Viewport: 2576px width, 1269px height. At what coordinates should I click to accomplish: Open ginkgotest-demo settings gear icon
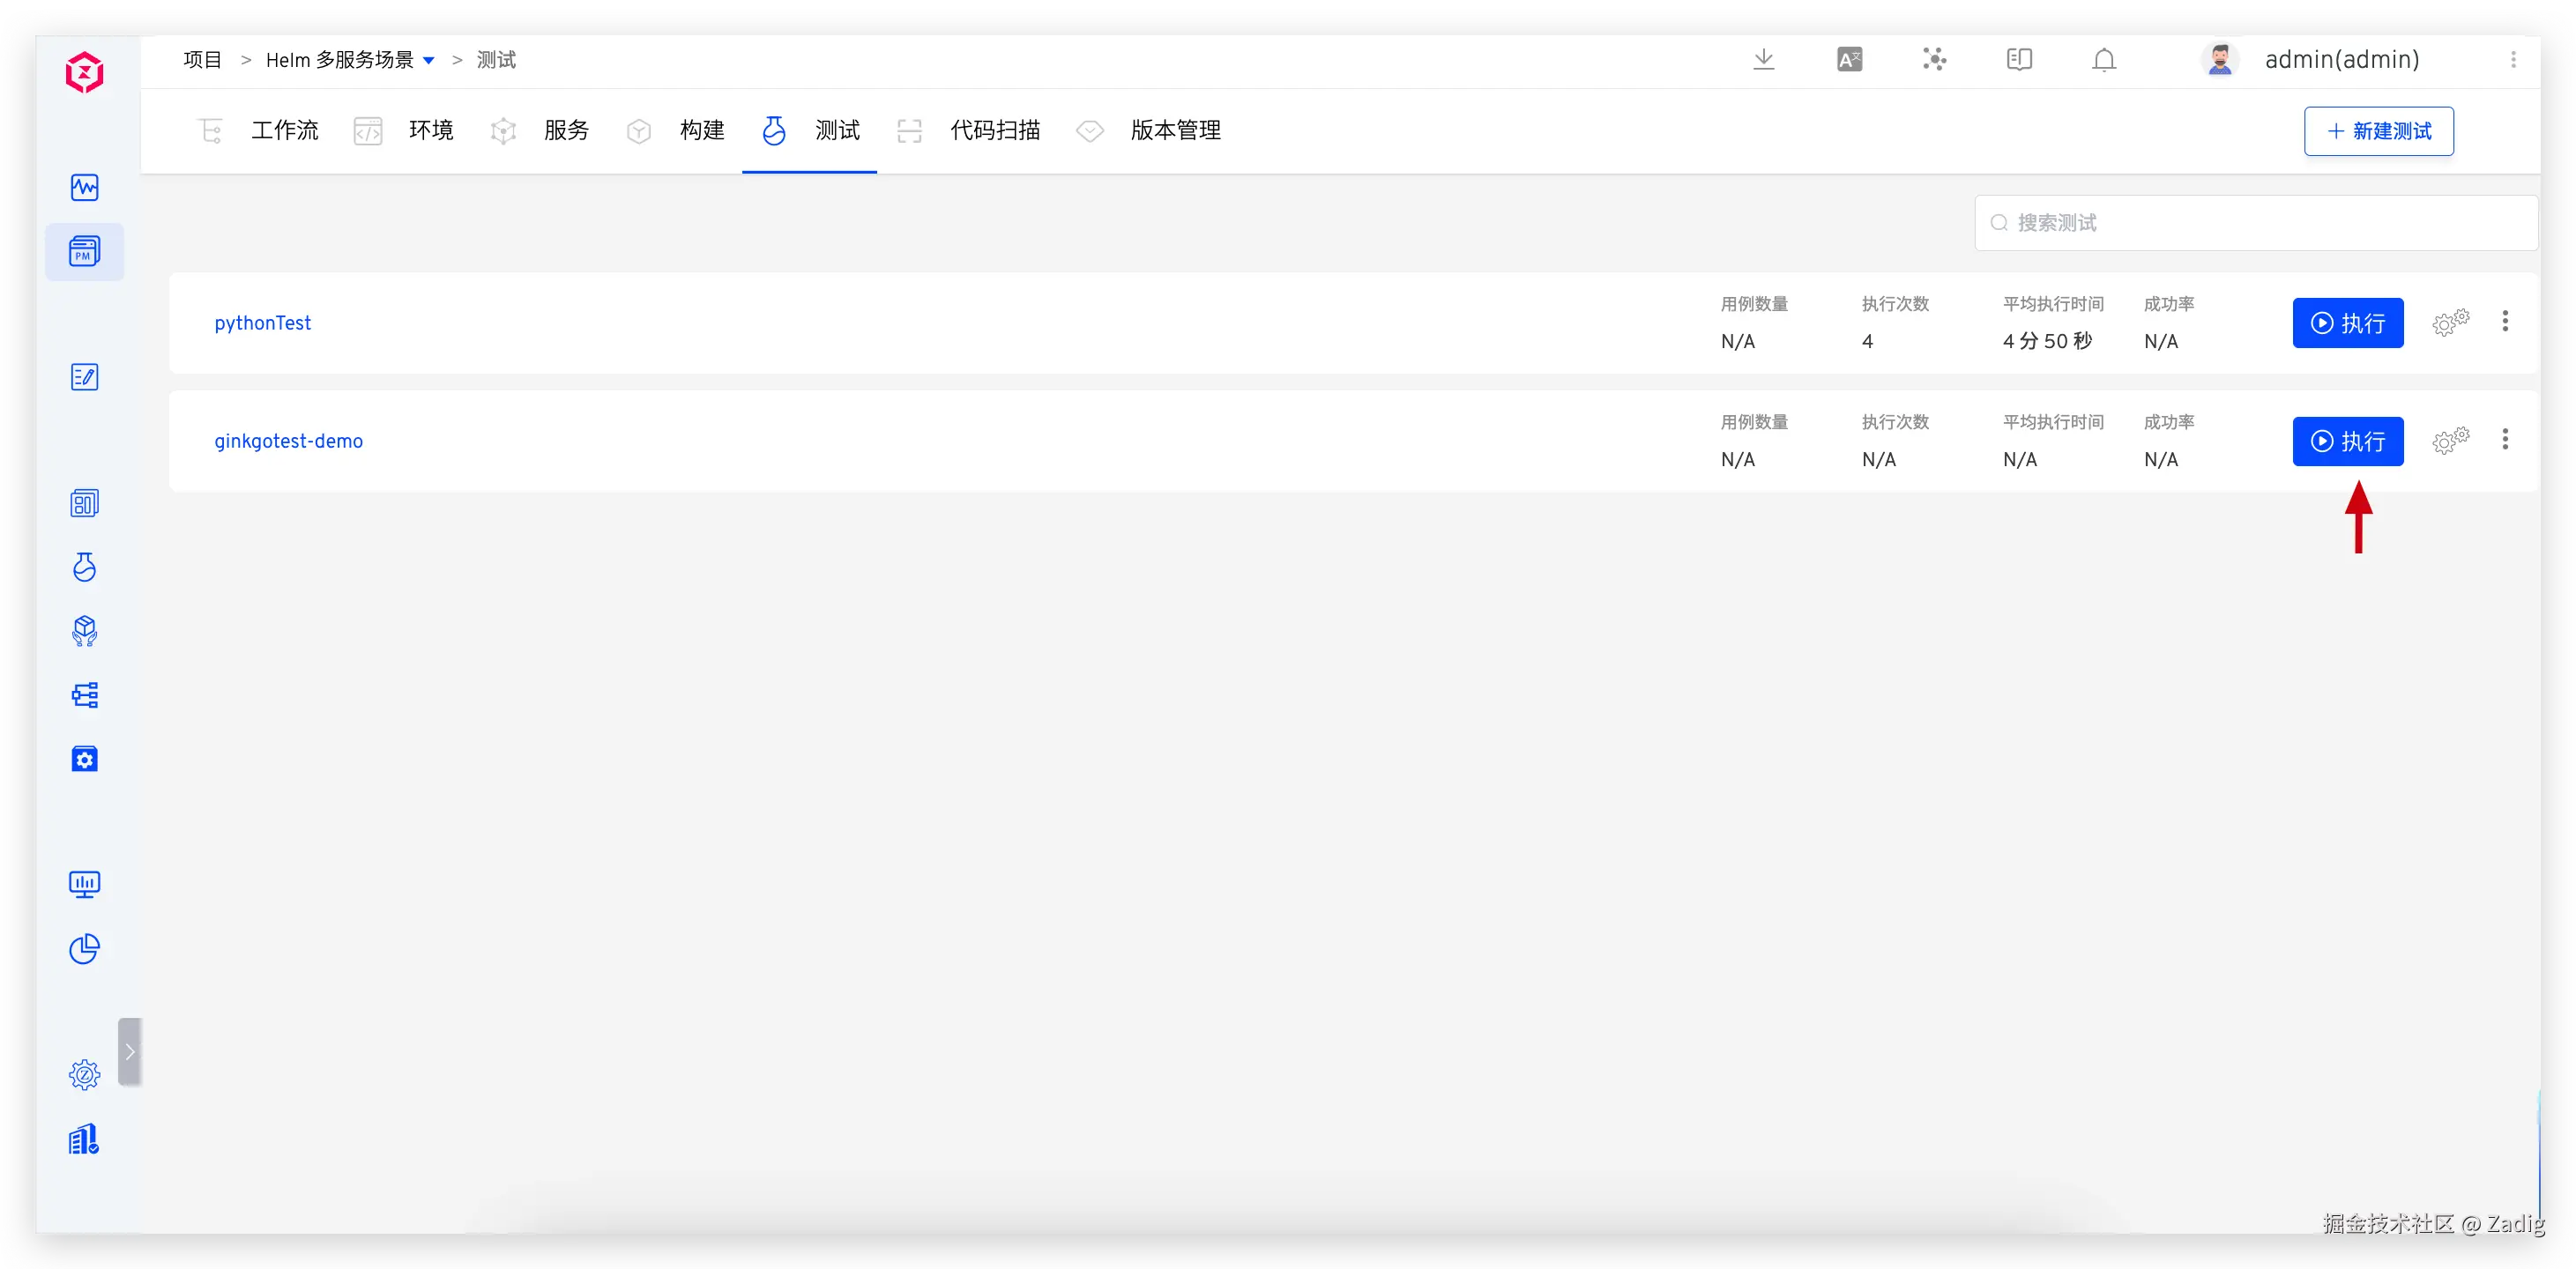pos(2450,440)
